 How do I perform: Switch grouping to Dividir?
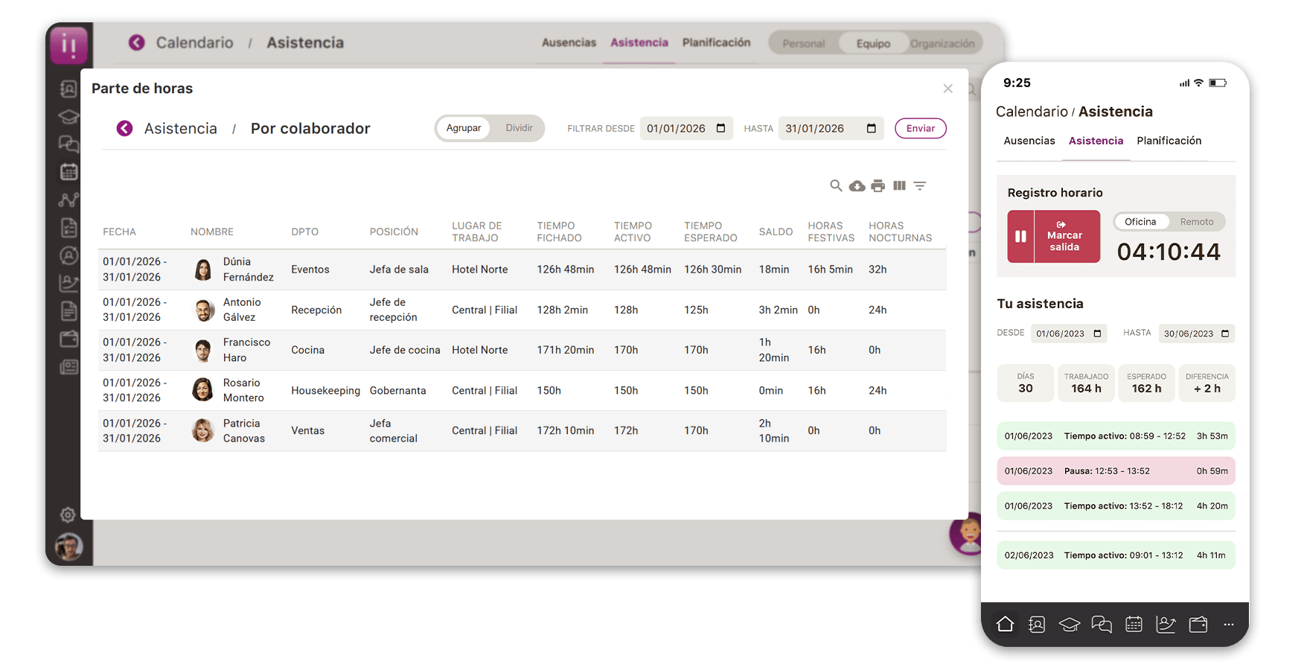[x=519, y=128]
